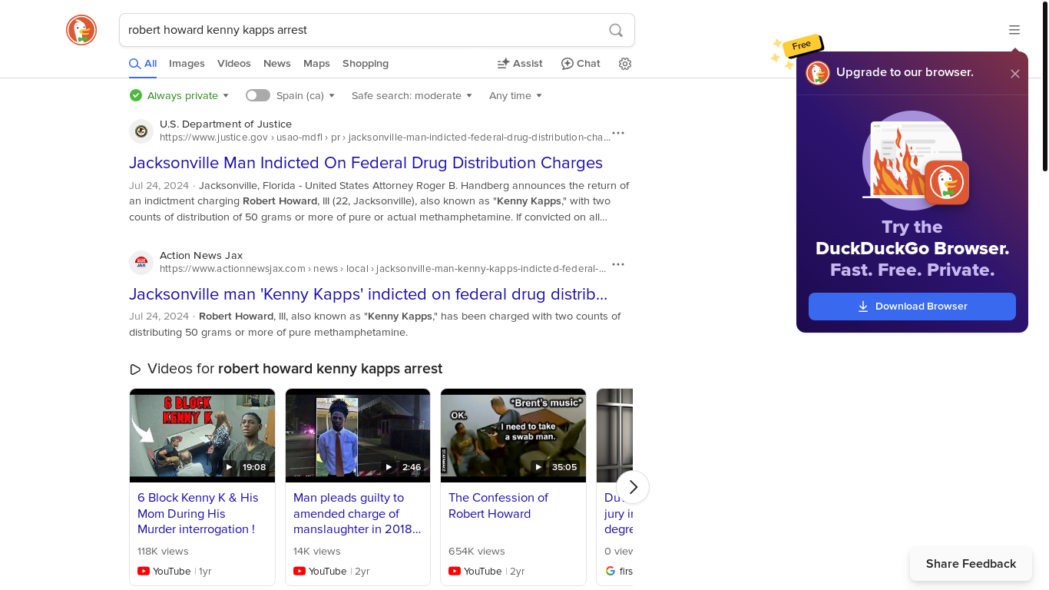The width and height of the screenshot is (1049, 590).
Task: Open the Chat feature
Action: point(581,64)
